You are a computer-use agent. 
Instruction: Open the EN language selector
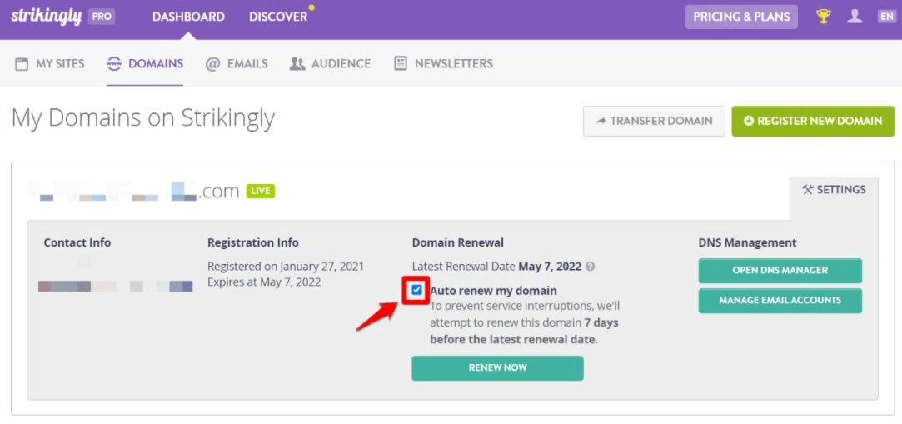pos(886,17)
